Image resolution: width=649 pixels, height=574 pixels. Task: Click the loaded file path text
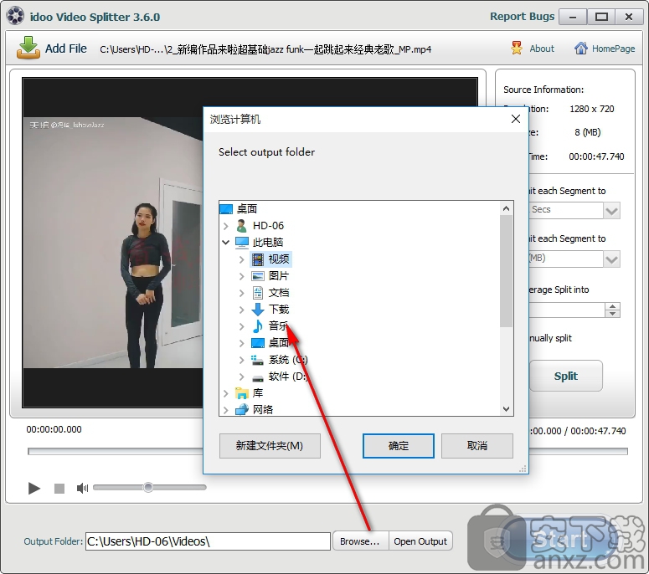(x=265, y=49)
